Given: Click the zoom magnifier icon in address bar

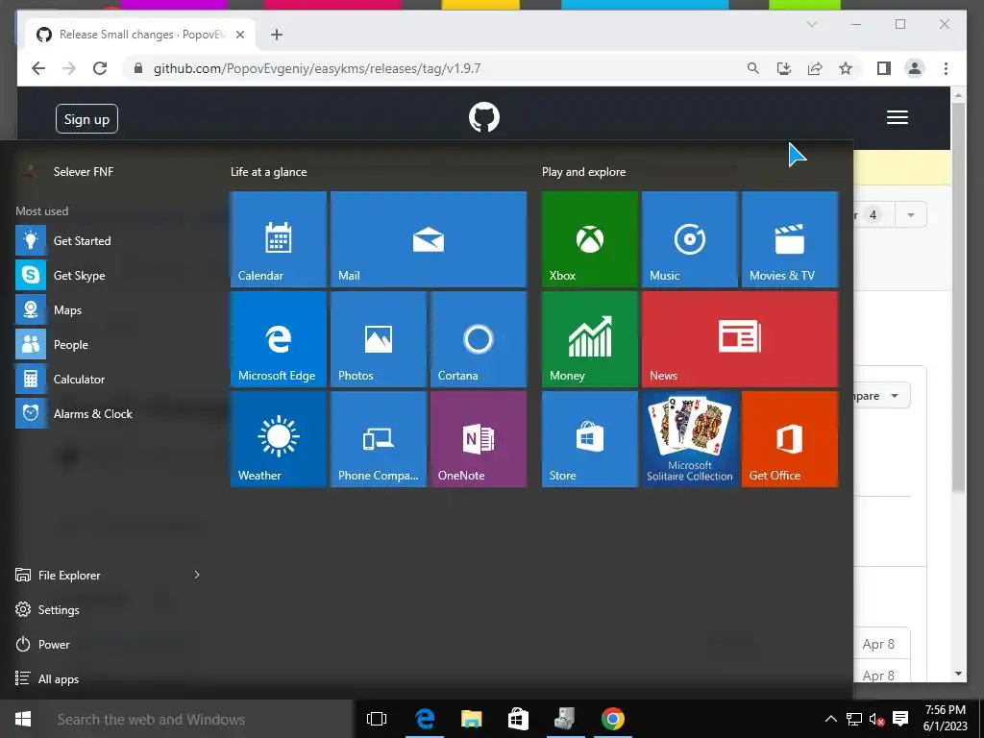Looking at the screenshot, I should [x=752, y=68].
